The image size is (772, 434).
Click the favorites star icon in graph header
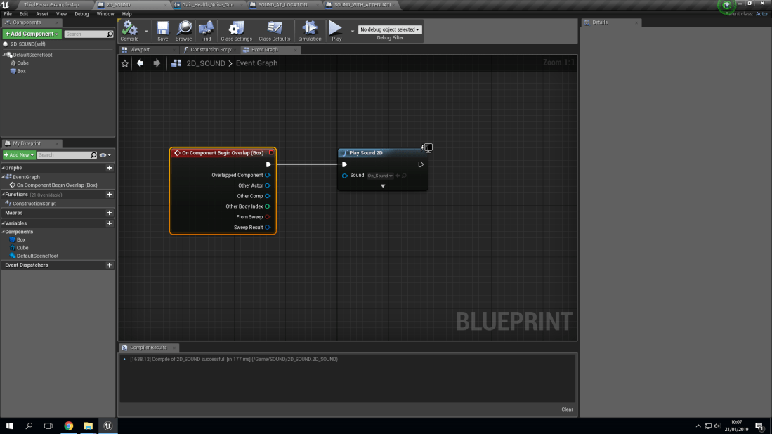click(x=125, y=63)
